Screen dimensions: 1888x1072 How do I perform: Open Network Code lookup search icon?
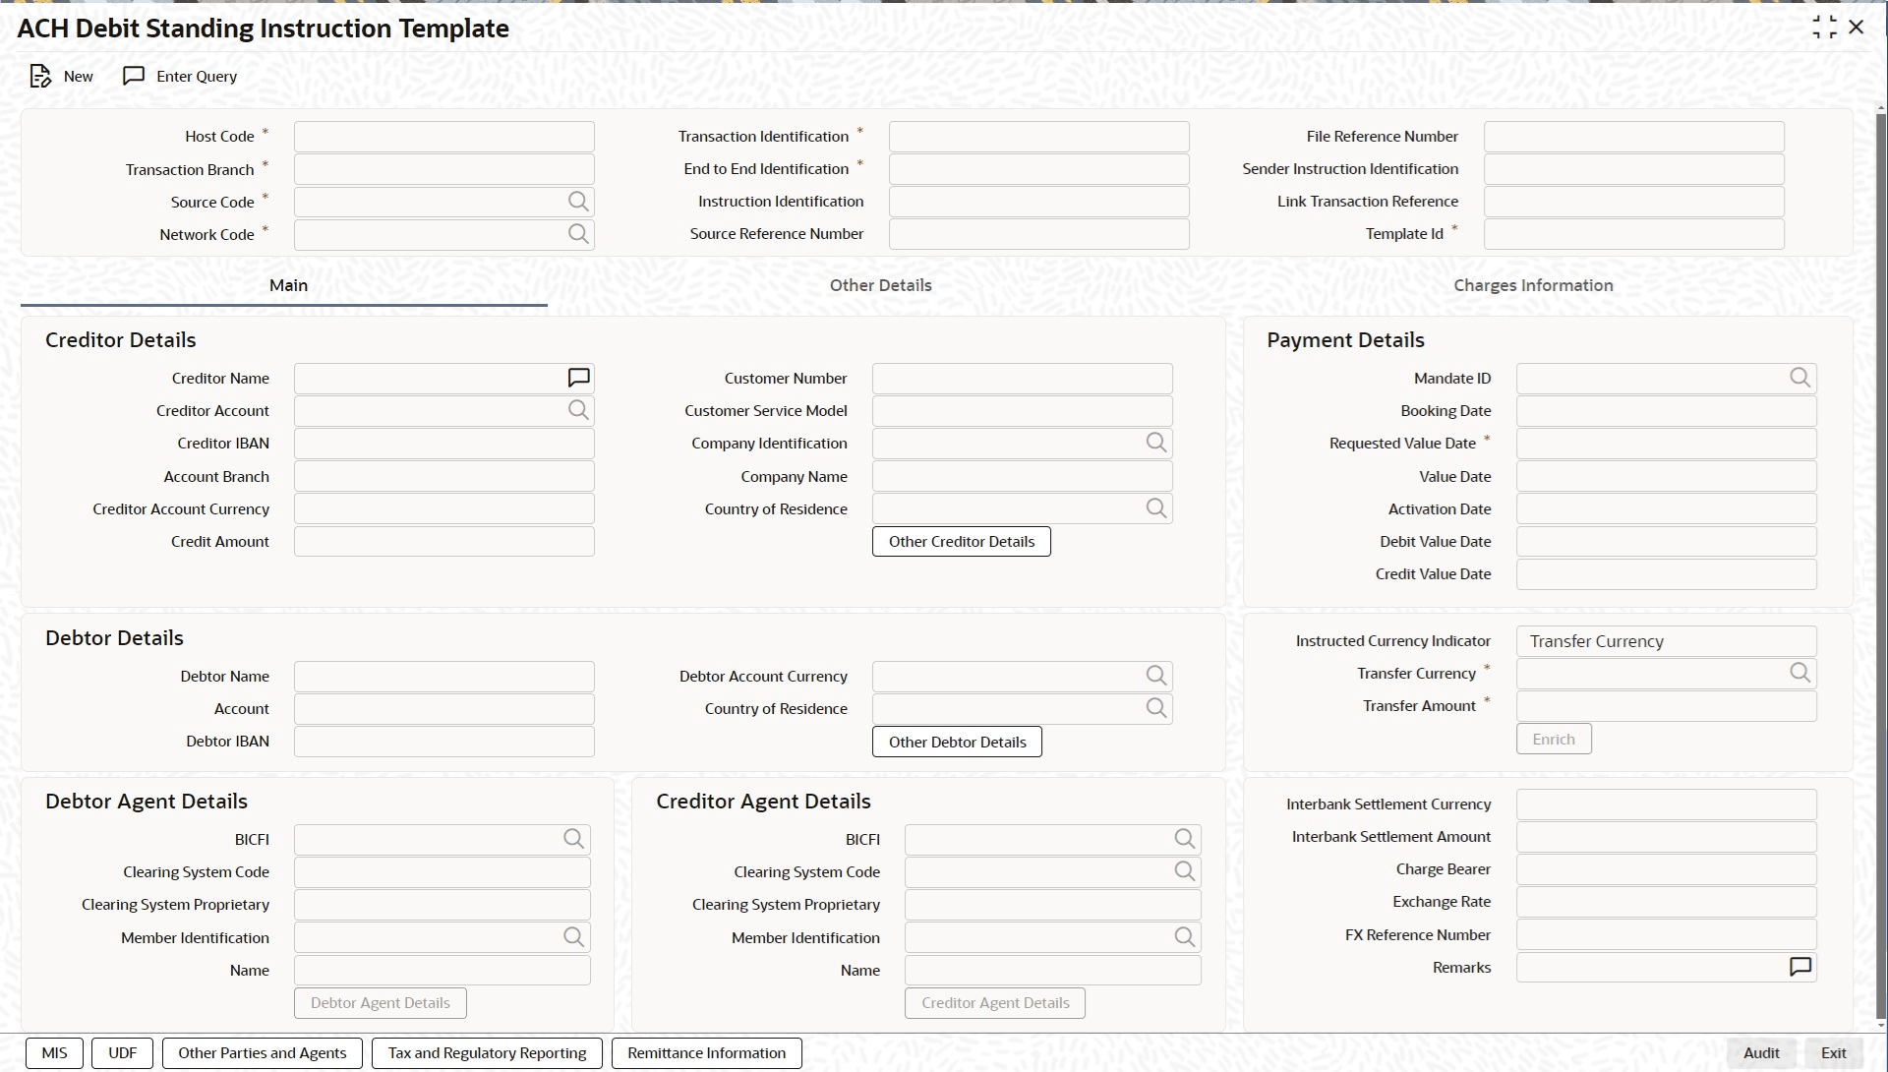(x=578, y=234)
